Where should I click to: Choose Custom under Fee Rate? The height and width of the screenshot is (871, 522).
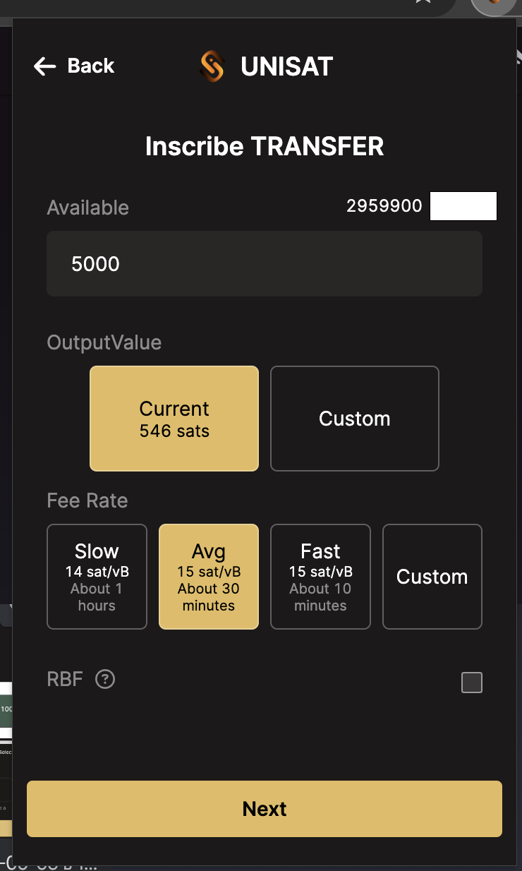tap(432, 577)
